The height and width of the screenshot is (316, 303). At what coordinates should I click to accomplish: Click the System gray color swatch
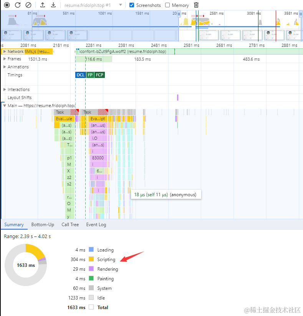click(x=91, y=288)
